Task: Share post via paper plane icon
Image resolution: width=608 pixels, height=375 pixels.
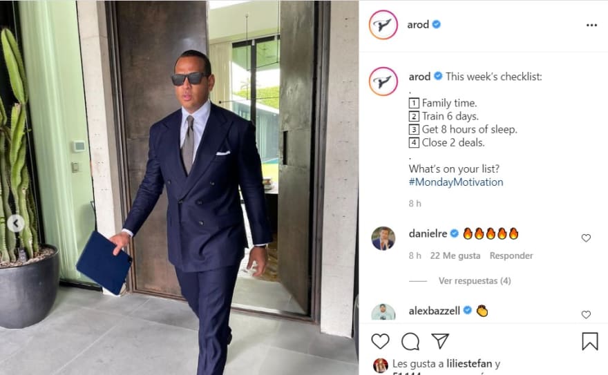Action: click(440, 341)
